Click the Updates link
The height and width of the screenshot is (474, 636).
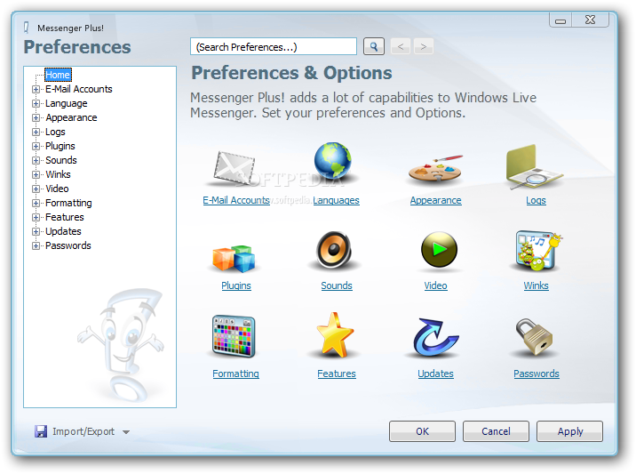435,374
